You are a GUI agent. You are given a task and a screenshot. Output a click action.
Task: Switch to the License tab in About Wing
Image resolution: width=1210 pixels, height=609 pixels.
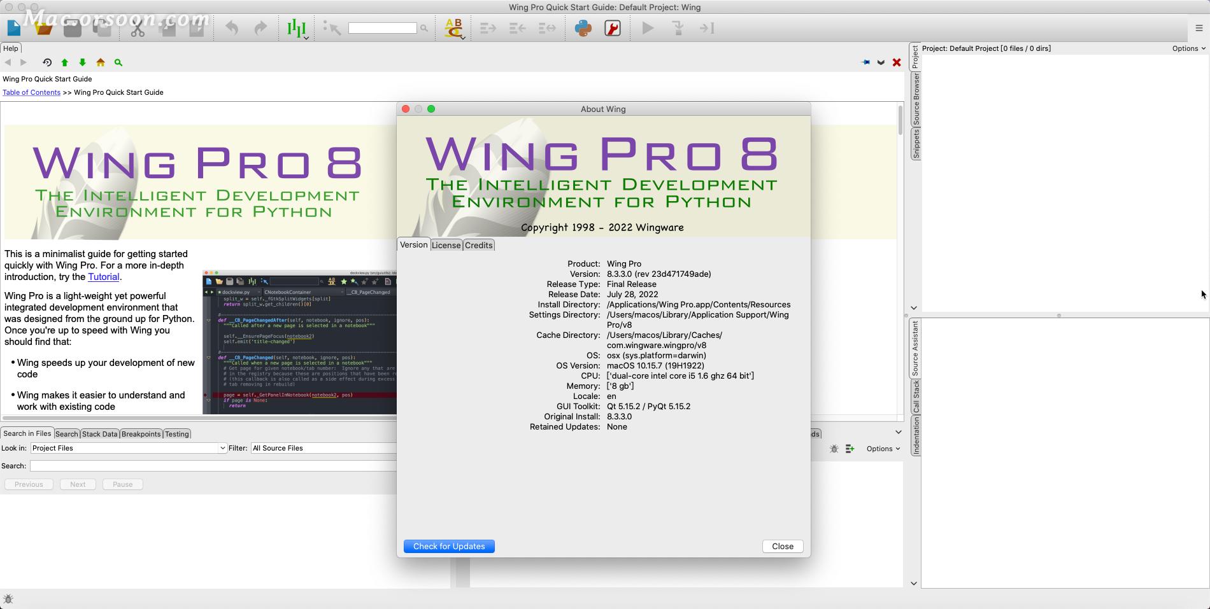pyautogui.click(x=446, y=245)
